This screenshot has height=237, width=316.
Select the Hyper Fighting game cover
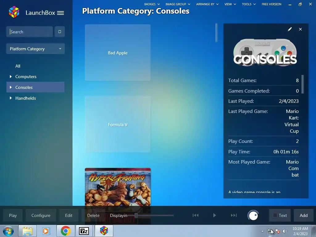click(x=118, y=187)
